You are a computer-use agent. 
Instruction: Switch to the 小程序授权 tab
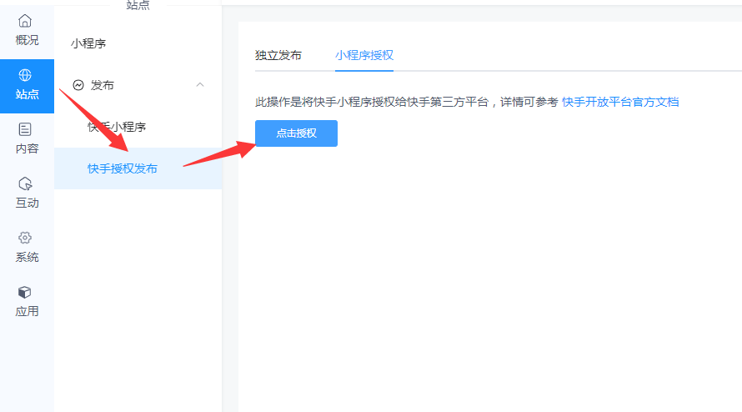click(x=364, y=55)
